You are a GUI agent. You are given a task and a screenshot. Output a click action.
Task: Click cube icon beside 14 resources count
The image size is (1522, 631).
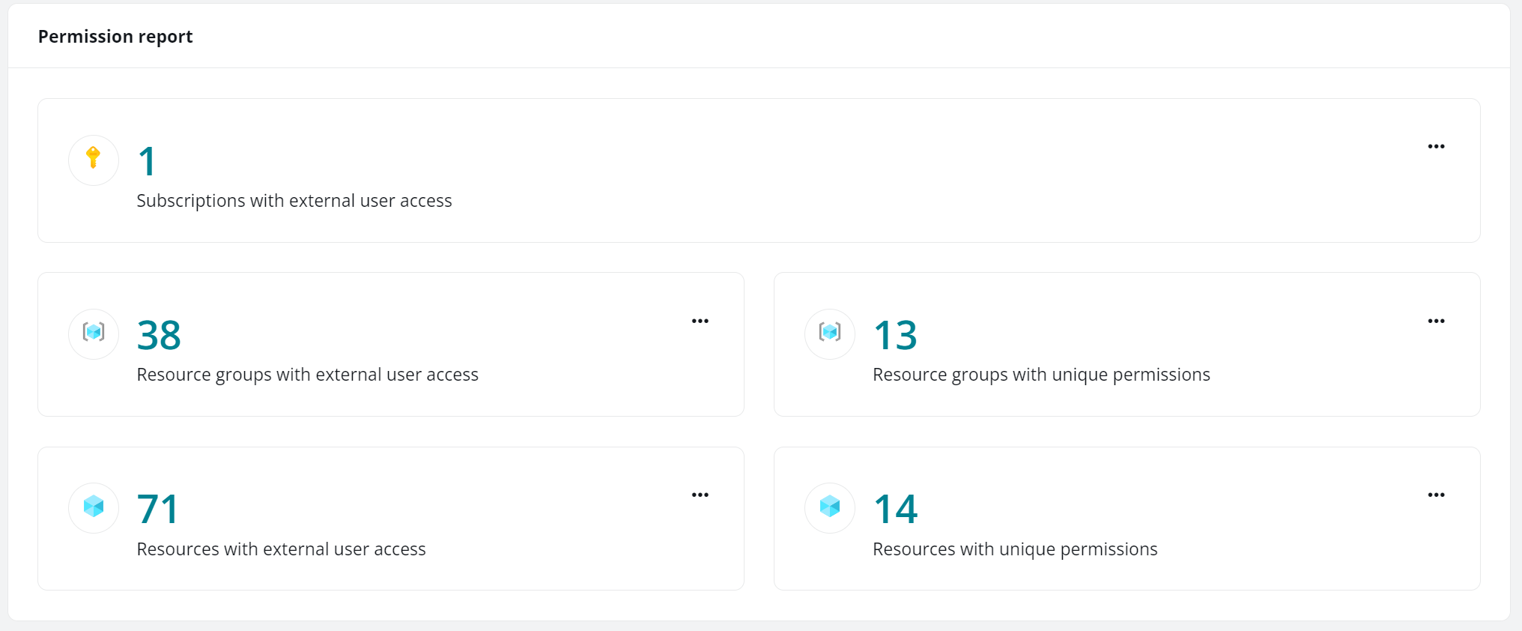[x=830, y=507]
